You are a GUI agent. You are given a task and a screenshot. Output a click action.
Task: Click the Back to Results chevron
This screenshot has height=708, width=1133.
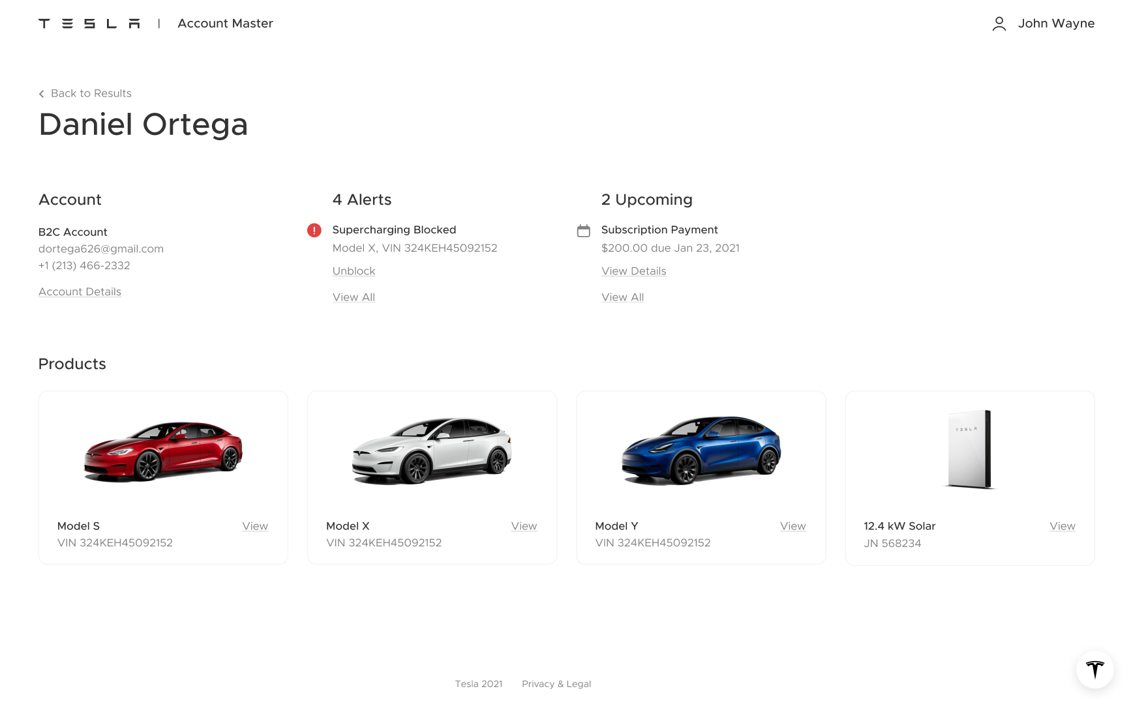(42, 94)
